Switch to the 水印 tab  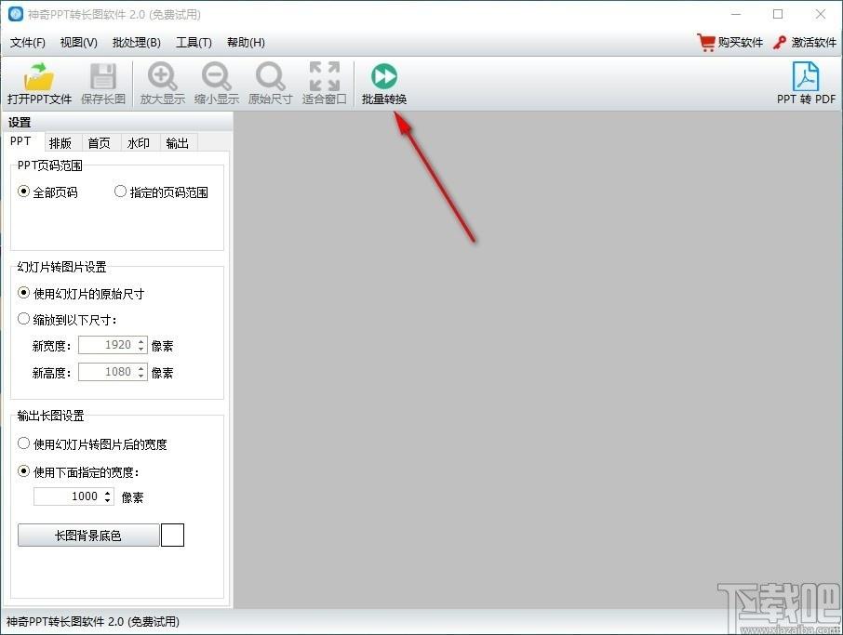(138, 143)
